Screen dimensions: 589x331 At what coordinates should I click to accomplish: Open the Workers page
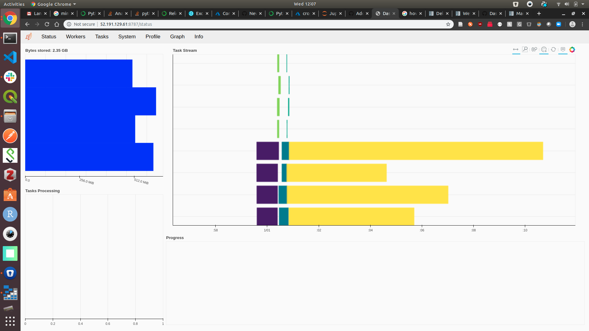point(75,36)
